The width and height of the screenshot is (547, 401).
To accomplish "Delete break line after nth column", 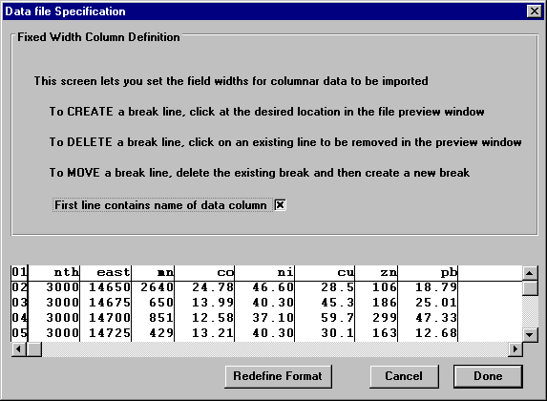I will (x=80, y=304).
